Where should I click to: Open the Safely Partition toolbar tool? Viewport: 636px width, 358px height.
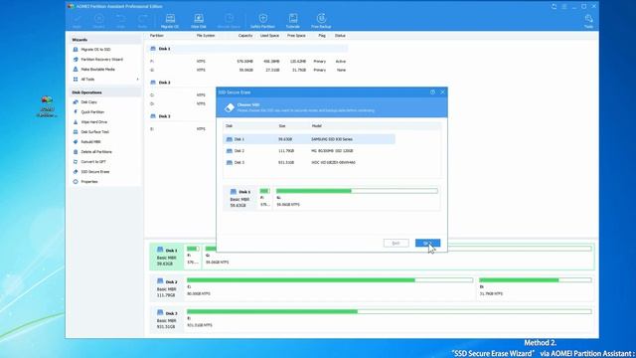pyautogui.click(x=262, y=21)
